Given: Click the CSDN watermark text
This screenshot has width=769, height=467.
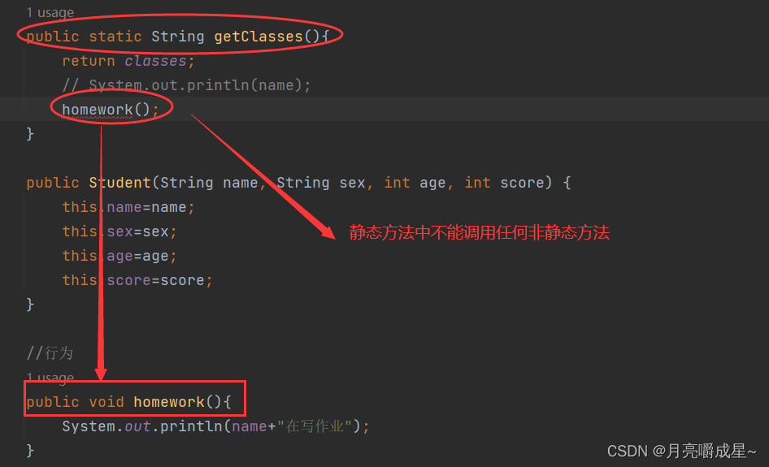Looking at the screenshot, I should coord(681,451).
